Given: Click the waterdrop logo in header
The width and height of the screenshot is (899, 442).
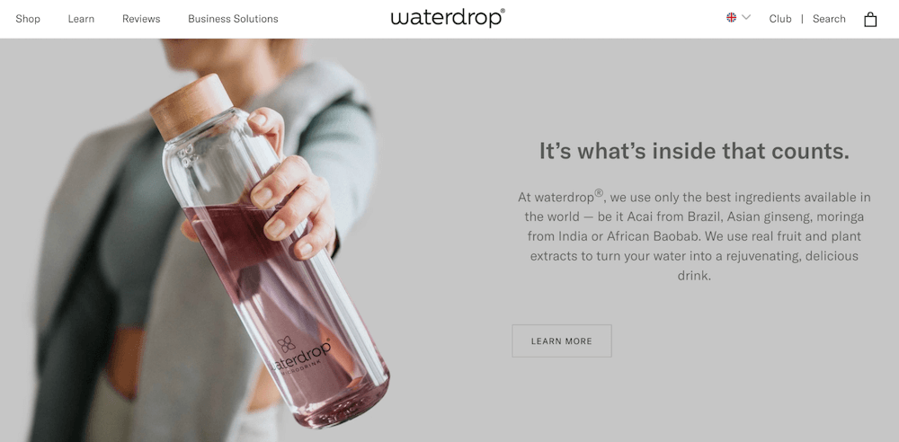Looking at the screenshot, I should point(448,18).
